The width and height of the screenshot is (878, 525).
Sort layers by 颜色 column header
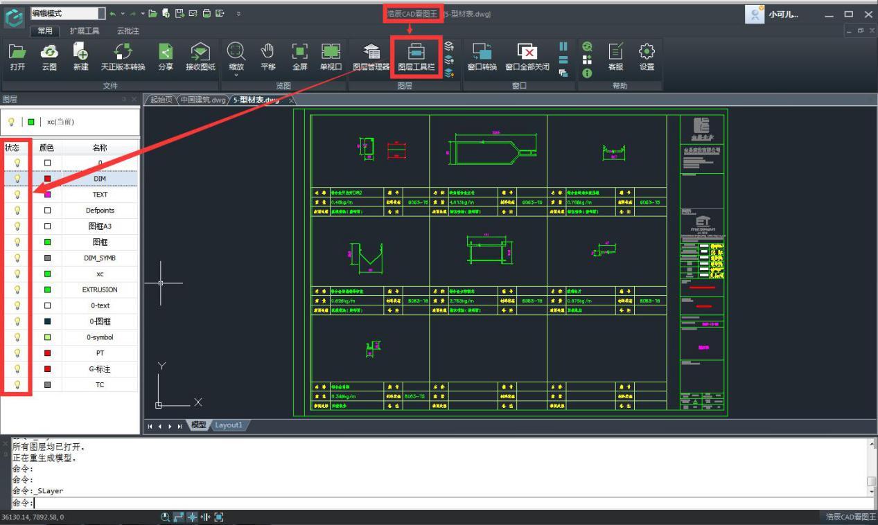pyautogui.click(x=47, y=148)
